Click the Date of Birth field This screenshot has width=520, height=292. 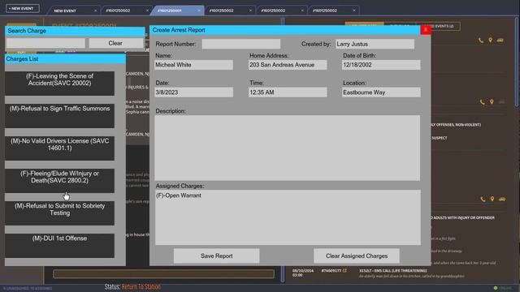(x=381, y=65)
